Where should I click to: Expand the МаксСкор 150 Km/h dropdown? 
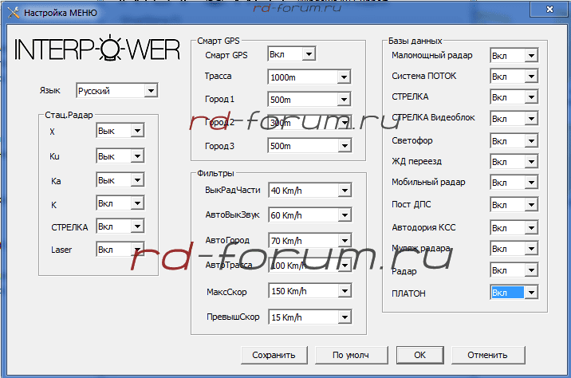click(x=344, y=290)
